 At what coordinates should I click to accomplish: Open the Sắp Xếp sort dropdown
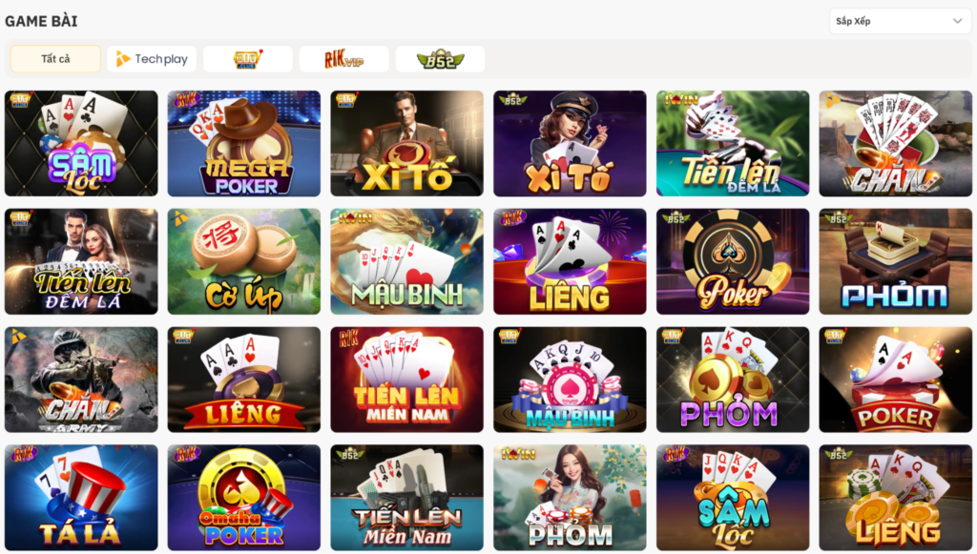point(900,21)
